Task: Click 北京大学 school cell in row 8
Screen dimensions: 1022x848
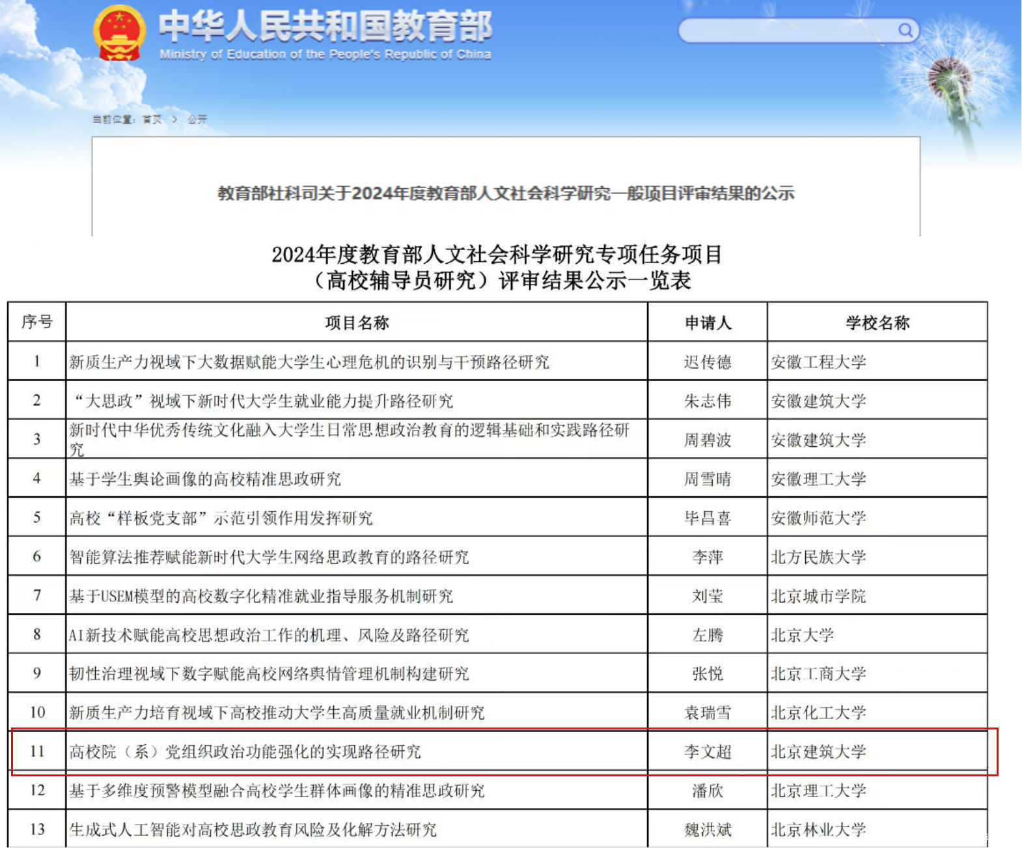Action: coord(802,635)
